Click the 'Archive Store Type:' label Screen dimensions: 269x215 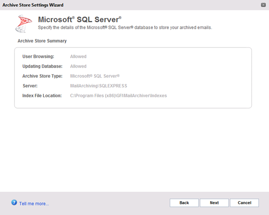pos(43,76)
